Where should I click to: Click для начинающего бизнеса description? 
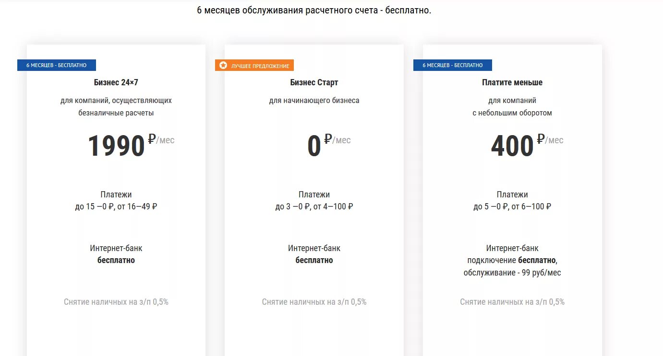point(314,101)
